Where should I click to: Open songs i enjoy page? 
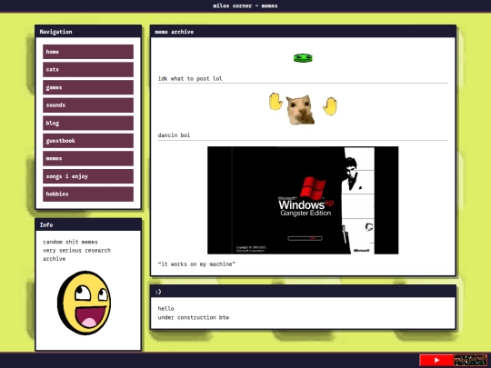[x=88, y=176]
